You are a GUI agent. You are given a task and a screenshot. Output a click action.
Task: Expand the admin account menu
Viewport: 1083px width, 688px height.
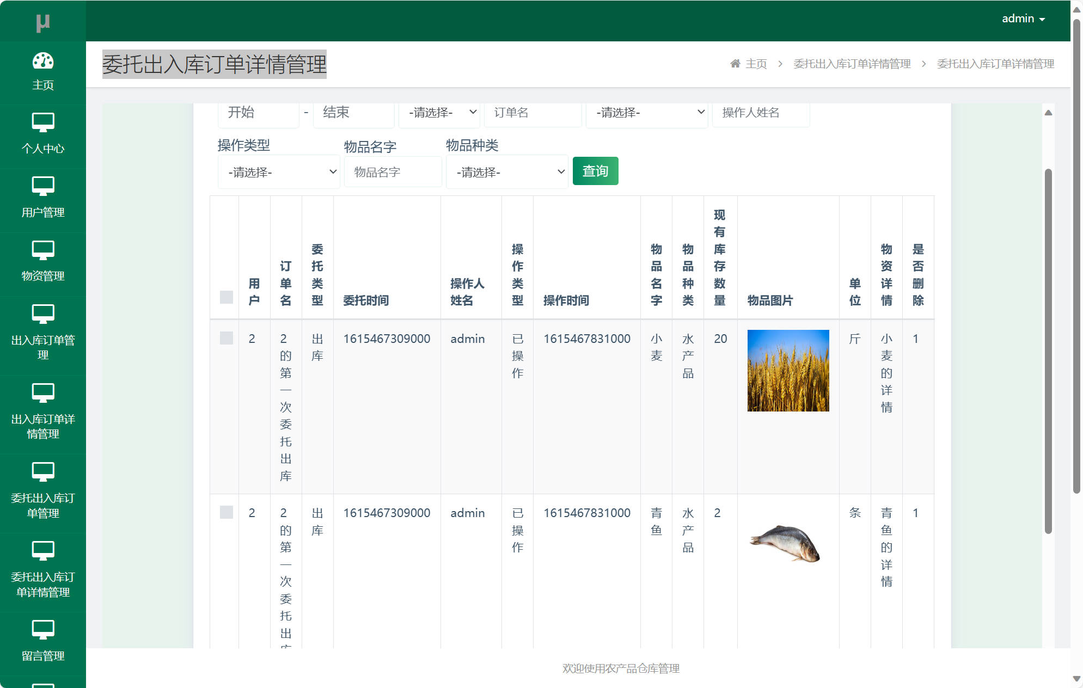click(1023, 18)
